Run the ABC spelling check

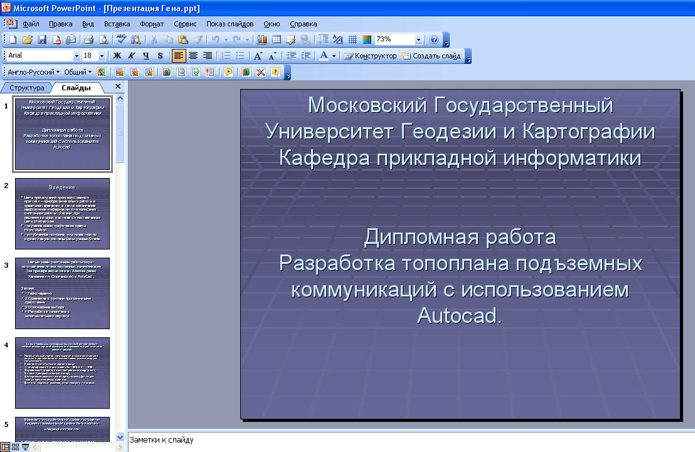pyautogui.click(x=121, y=40)
